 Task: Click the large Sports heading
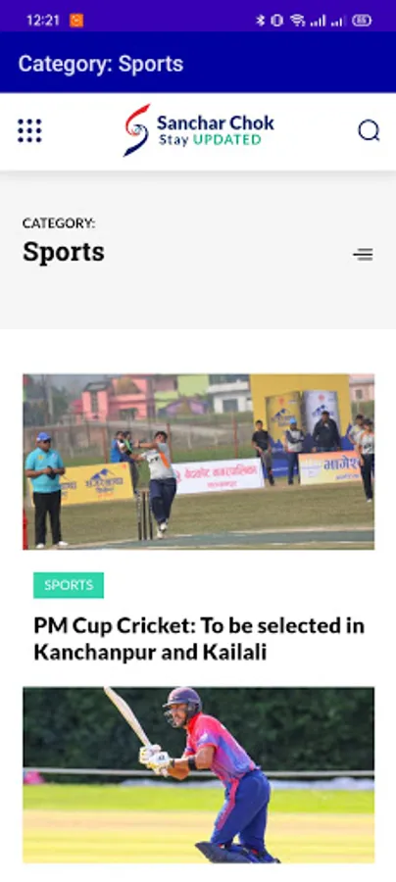point(64,252)
